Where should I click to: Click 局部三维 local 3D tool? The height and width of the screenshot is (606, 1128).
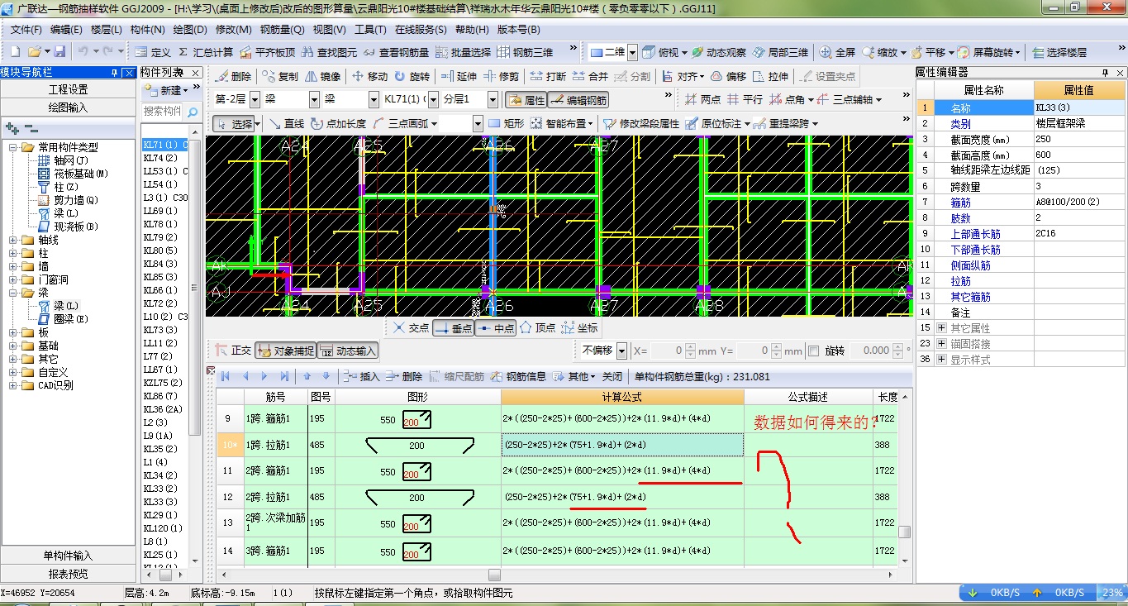pos(779,52)
